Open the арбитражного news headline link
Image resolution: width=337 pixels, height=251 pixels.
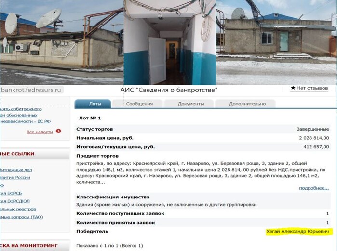point(21,109)
